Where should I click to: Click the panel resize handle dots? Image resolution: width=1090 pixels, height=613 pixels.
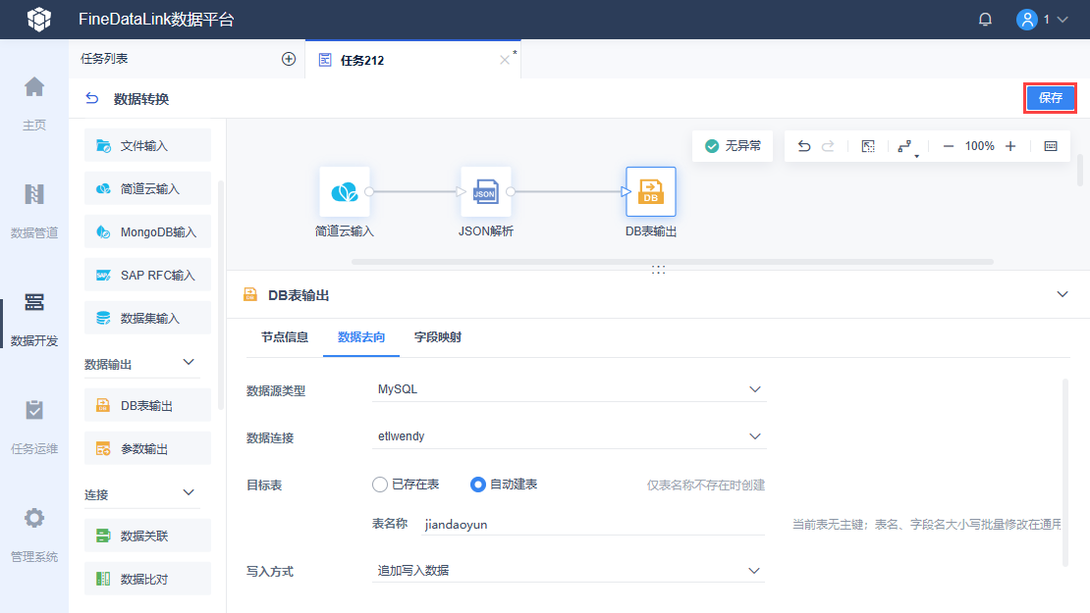click(x=658, y=270)
